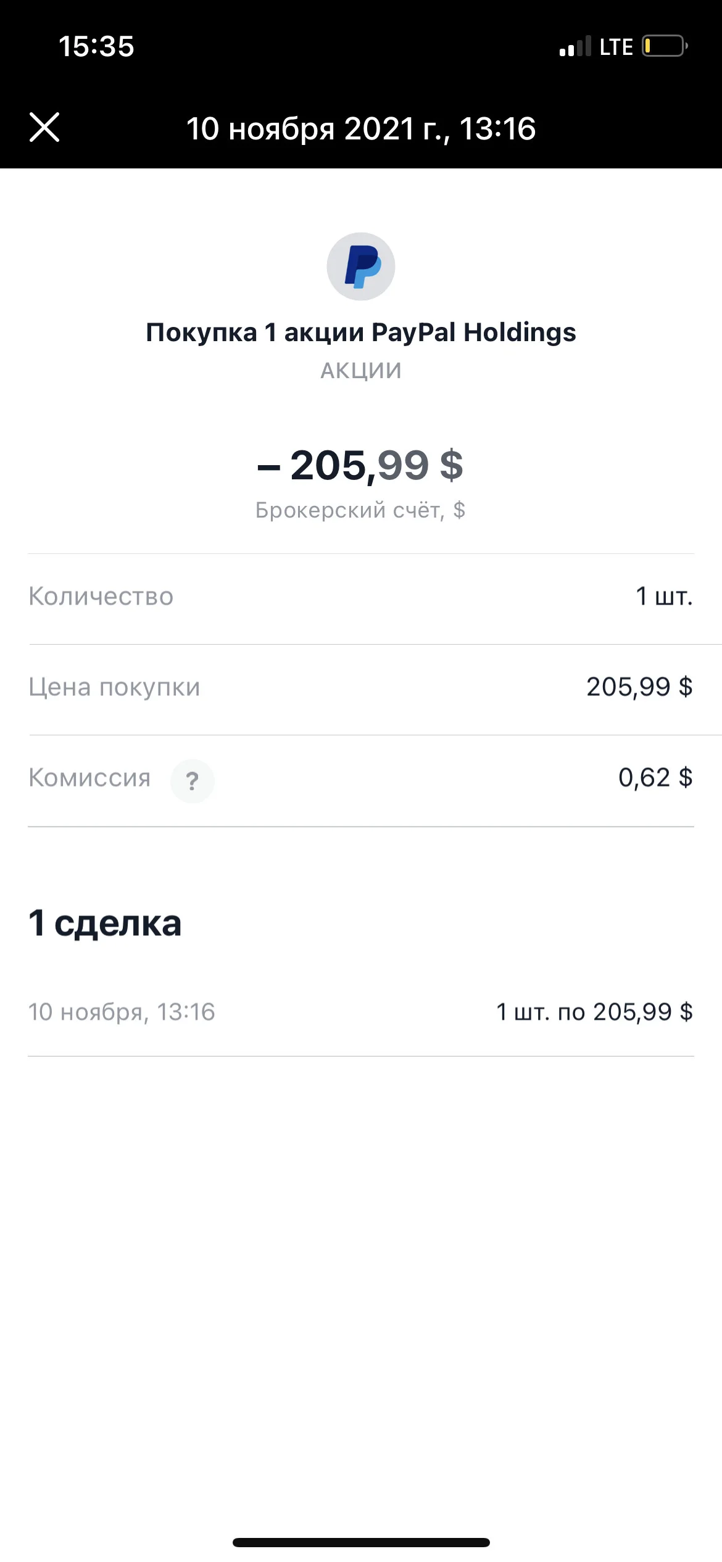This screenshot has width=722, height=1562.
Task: Tap the battery indicator in status bar
Action: (665, 46)
